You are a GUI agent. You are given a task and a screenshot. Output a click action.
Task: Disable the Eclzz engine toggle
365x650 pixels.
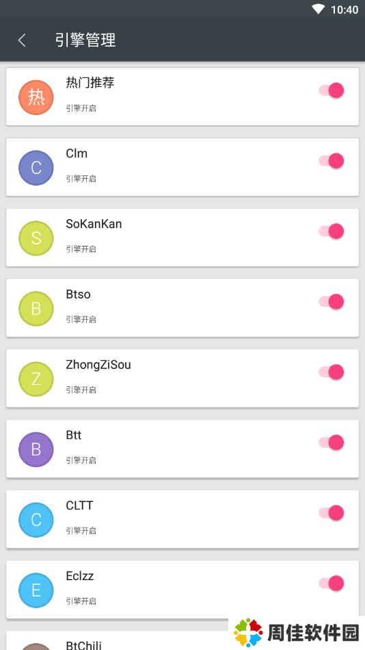coord(332,584)
